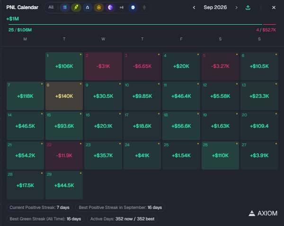Filter by the gray Ethereum chain icon
Screen dimensions: 284x226
pos(144,8)
